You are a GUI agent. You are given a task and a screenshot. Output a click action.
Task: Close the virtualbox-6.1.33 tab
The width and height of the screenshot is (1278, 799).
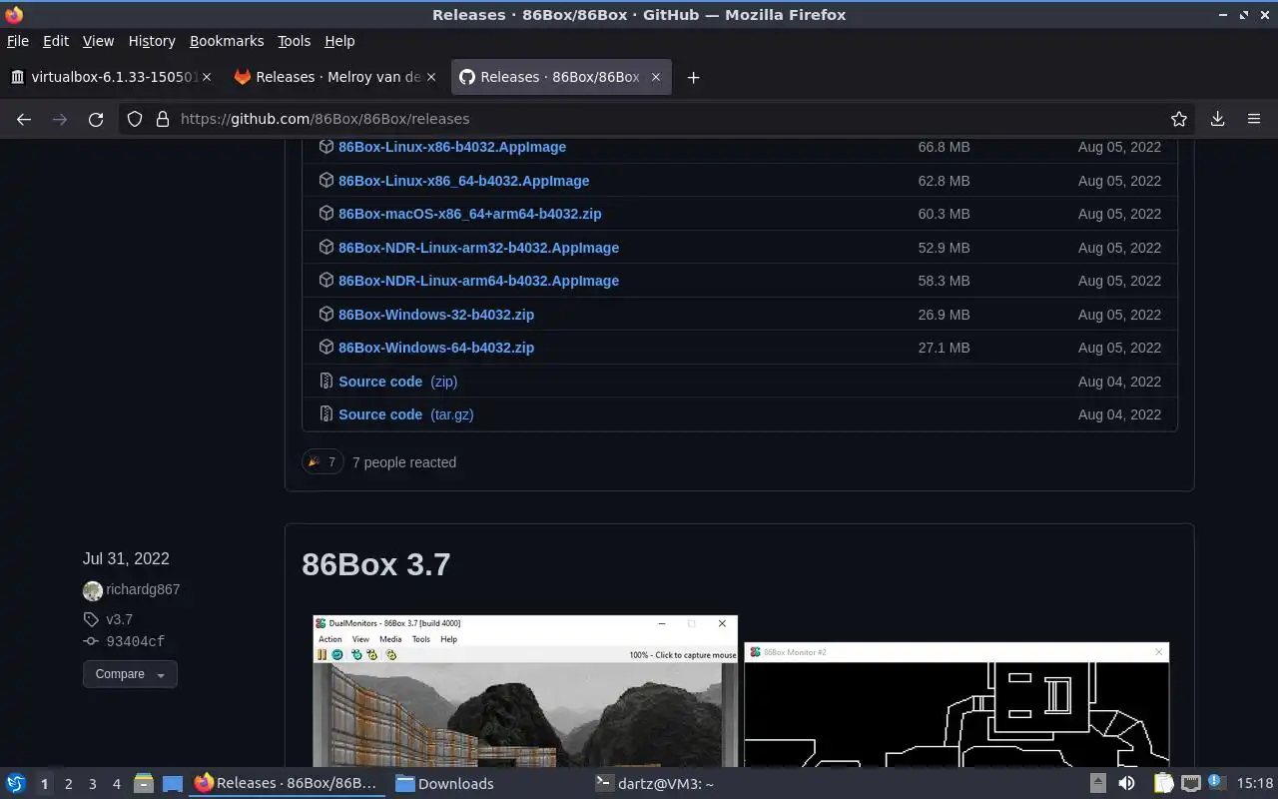pyautogui.click(x=207, y=77)
